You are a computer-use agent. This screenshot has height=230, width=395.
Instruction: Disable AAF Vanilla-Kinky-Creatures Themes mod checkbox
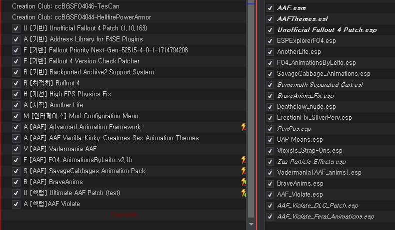[16, 138]
